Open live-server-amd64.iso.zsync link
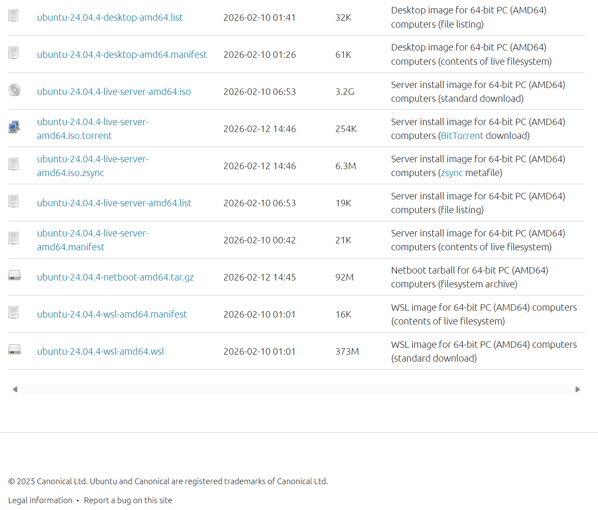The width and height of the screenshot is (598, 510). pos(93,166)
